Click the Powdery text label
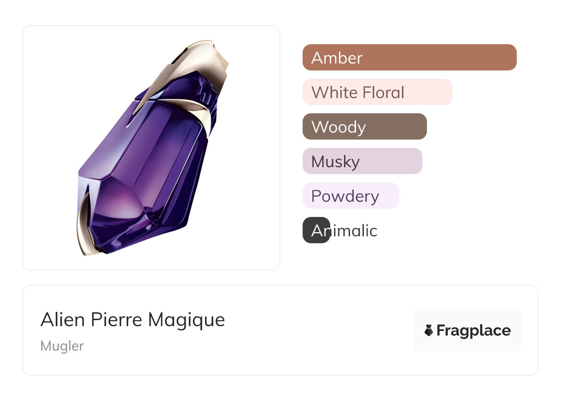The height and width of the screenshot is (398, 561). [x=345, y=196]
